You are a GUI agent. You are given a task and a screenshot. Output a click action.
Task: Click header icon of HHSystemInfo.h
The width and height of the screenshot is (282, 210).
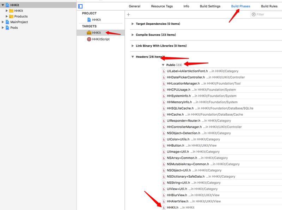point(164,96)
